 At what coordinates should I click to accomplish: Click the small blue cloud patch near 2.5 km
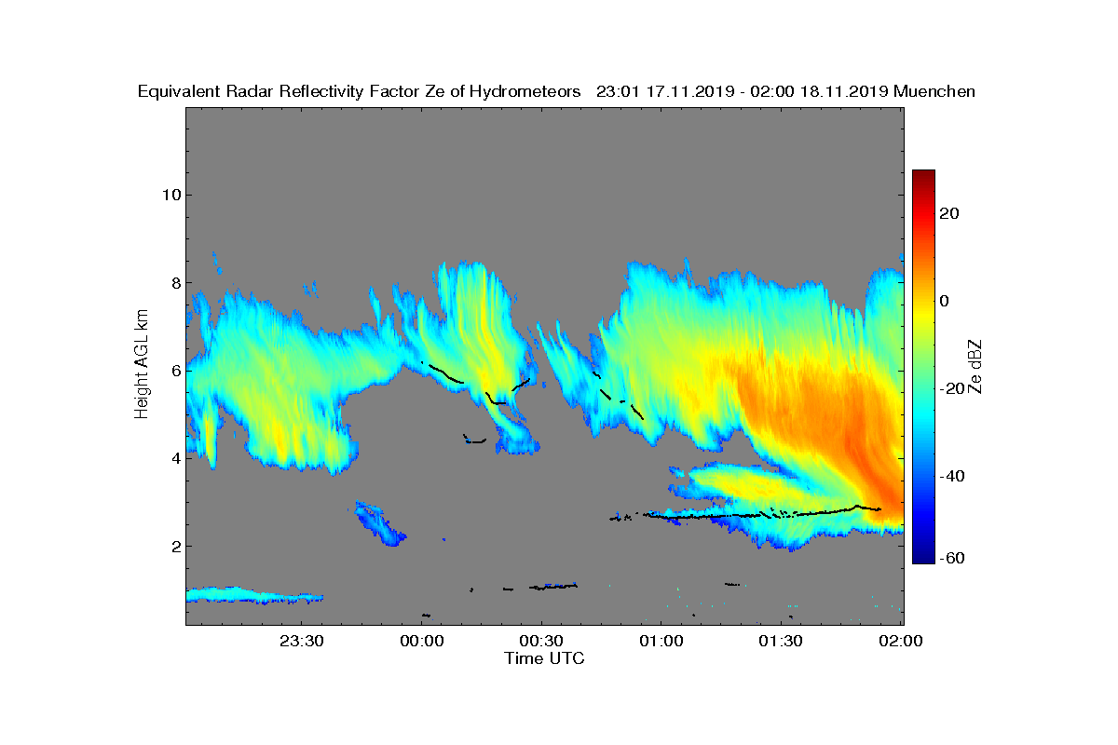[x=379, y=523]
